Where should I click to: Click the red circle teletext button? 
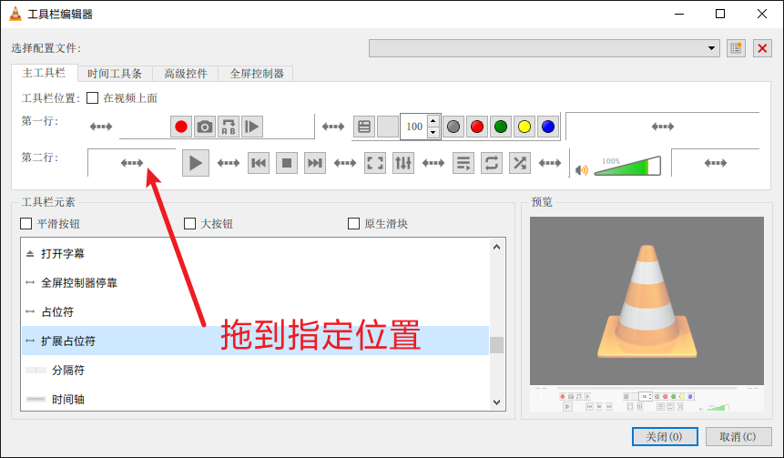(x=477, y=127)
